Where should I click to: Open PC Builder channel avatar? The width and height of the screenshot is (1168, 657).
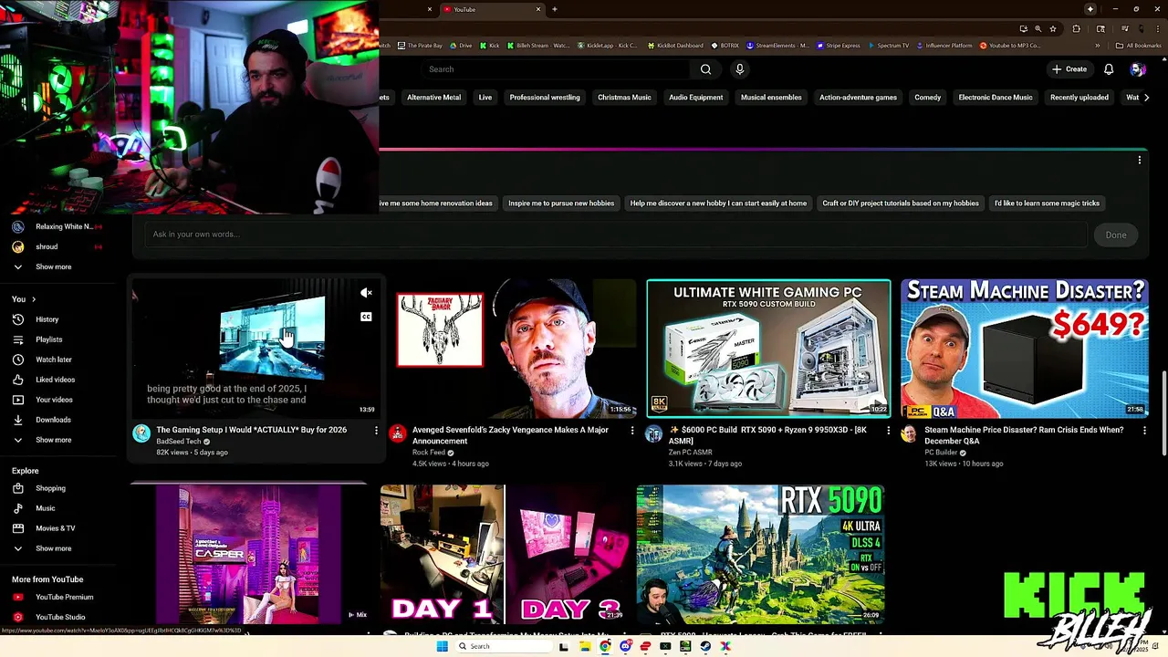[909, 433]
